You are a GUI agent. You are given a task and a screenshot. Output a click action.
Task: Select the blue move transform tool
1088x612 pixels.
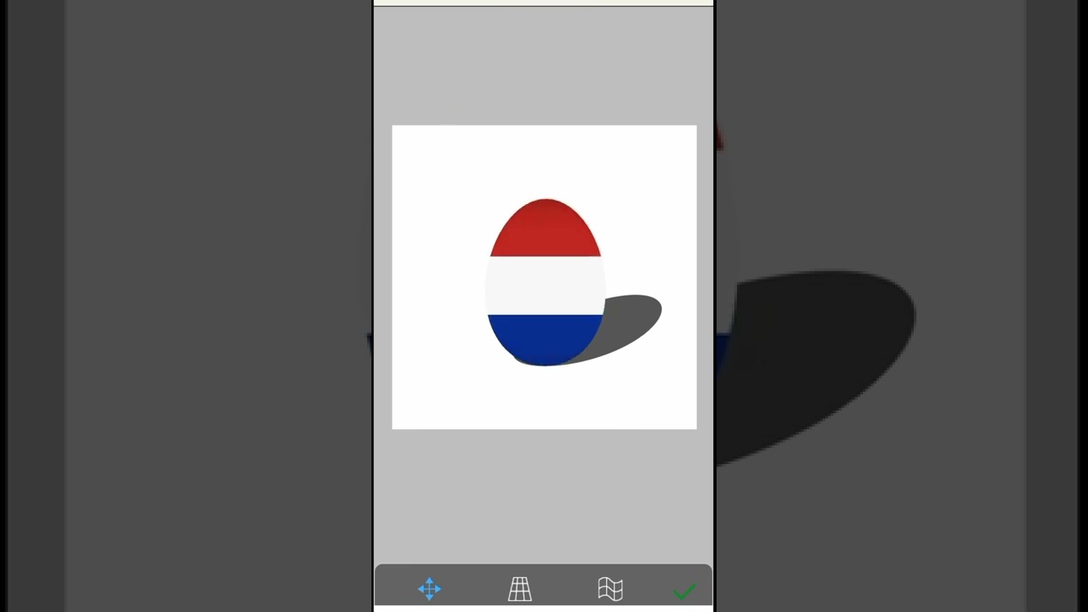(429, 589)
